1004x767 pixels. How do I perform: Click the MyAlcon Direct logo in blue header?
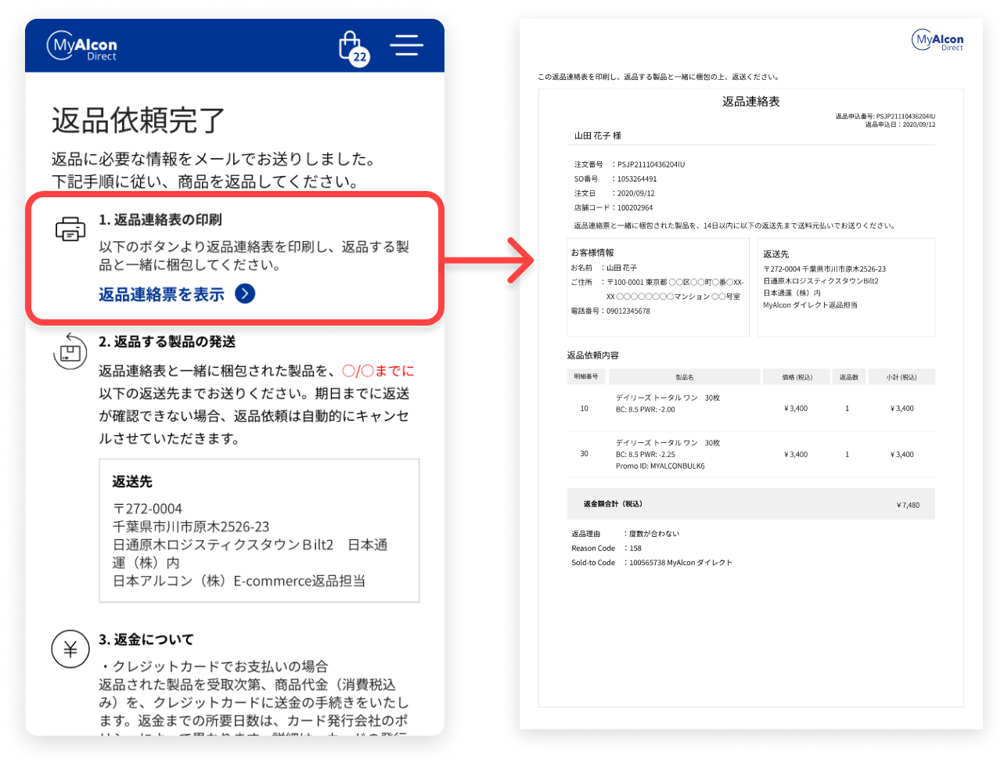pos(82,45)
